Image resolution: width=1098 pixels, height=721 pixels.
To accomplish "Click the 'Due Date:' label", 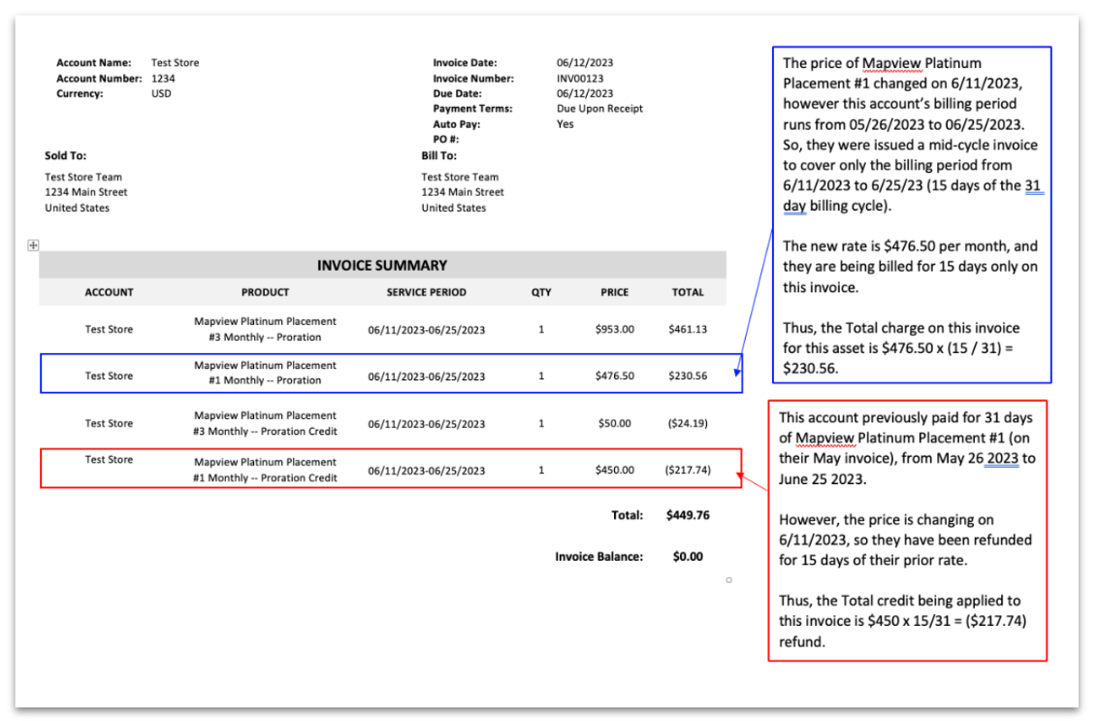I will click(x=457, y=93).
